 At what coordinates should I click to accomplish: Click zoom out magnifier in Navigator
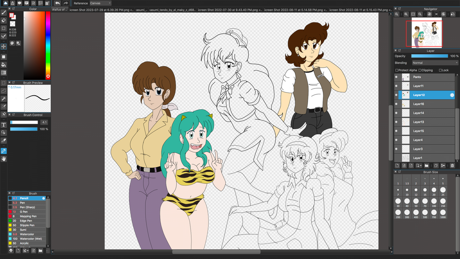tap(421, 14)
